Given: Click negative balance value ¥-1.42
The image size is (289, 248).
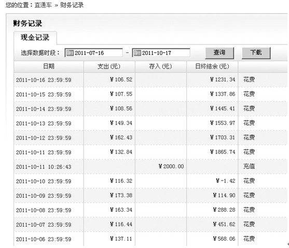Looking at the screenshot, I should (x=226, y=181).
